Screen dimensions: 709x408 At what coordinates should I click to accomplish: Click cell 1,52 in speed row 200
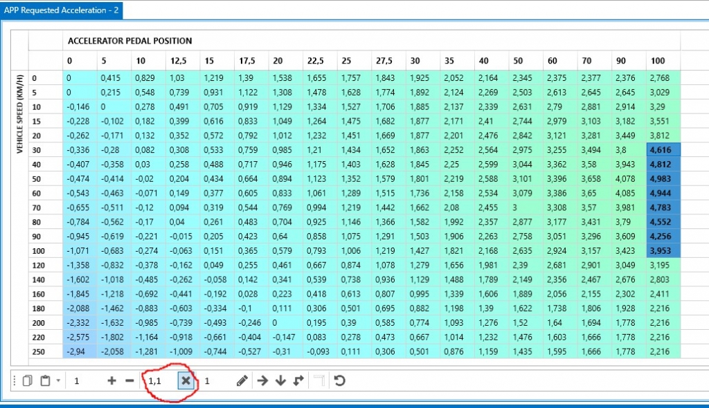pyautogui.click(x=526, y=323)
